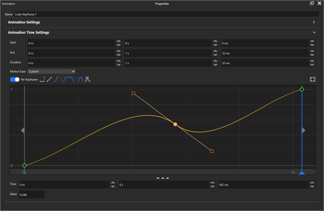Select the linear interpolation icon
The image size is (324, 211).
49,80
